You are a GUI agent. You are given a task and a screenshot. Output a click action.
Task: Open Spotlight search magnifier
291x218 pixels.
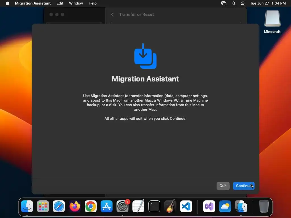(234, 3)
